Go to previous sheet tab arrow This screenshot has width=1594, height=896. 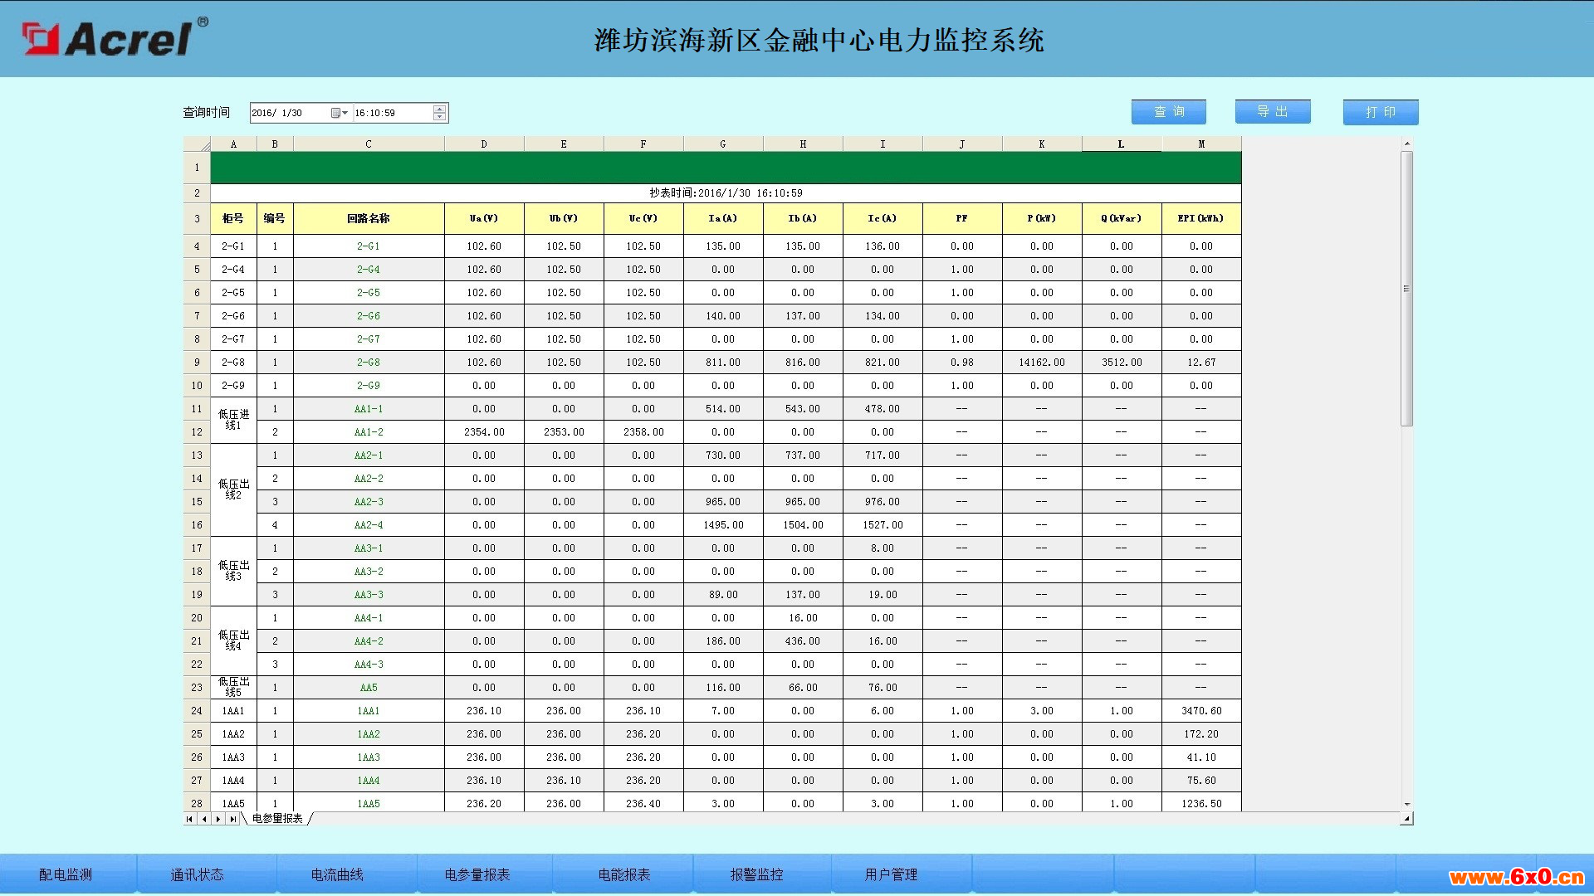(204, 819)
